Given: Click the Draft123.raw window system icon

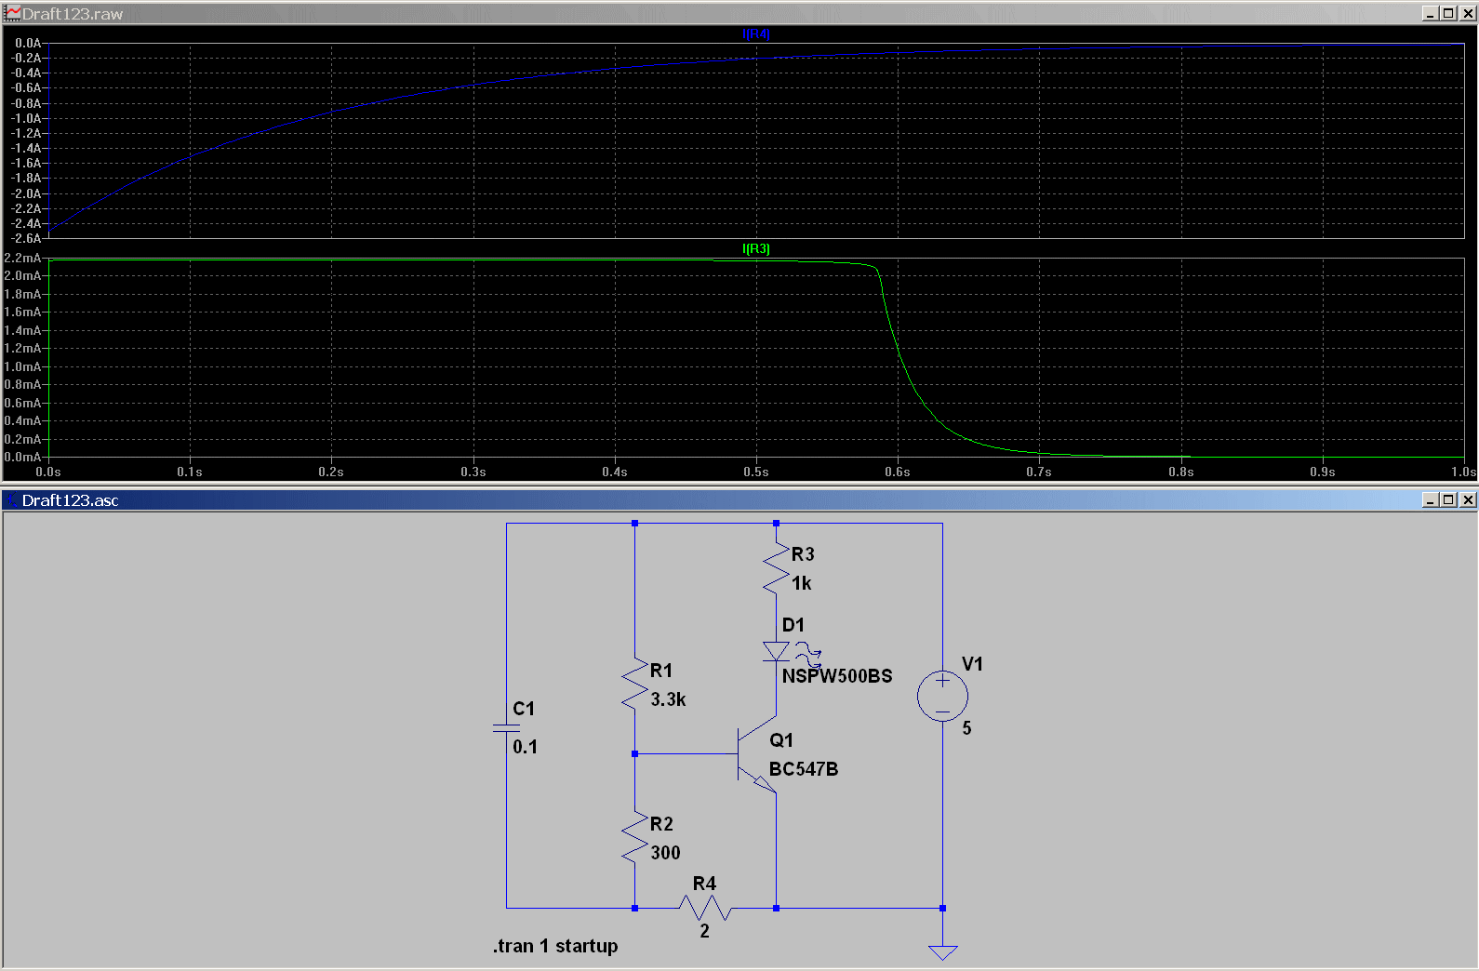Looking at the screenshot, I should (13, 13).
